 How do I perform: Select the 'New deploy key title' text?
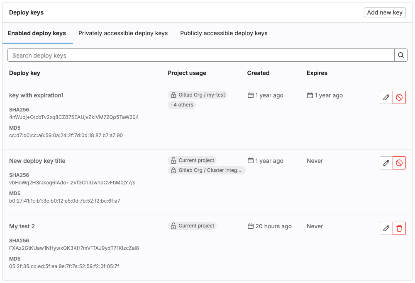point(37,161)
